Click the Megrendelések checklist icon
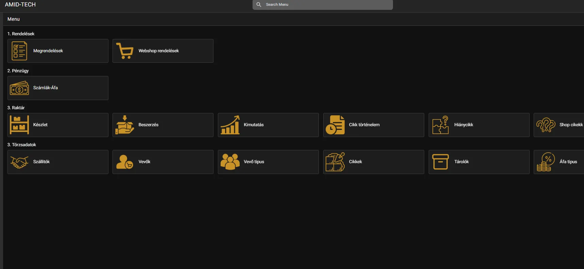This screenshot has height=269, width=584. click(19, 51)
